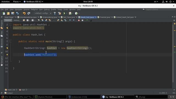Click Toggle Highlight Search icon
Screen dimensions: 176x99
[x=50, y=20]
